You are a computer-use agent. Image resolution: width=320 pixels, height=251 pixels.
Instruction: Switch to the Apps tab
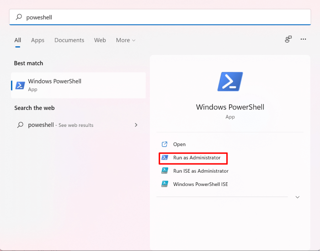point(37,40)
